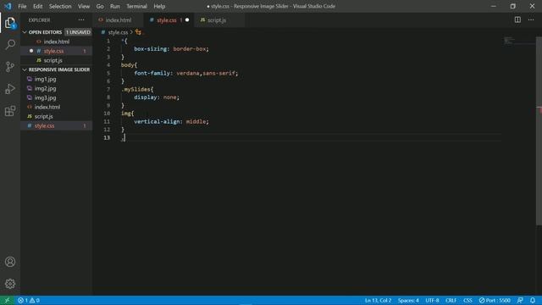Viewport: 542px width, 305px height.
Task: Open Go menu
Action: click(x=100, y=6)
